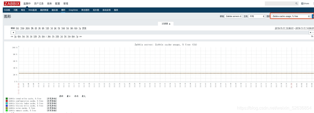Set zoom to 14d
Image resolution: width=314 pixels, height=113 pixels.
(x=63, y=28)
